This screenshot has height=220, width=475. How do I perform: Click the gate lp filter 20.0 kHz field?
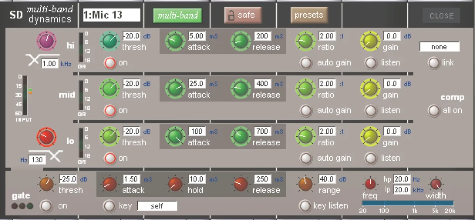coord(401,190)
